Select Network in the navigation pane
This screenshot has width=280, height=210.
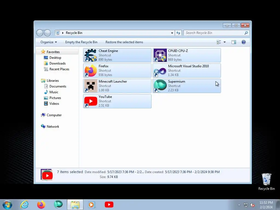53,126
